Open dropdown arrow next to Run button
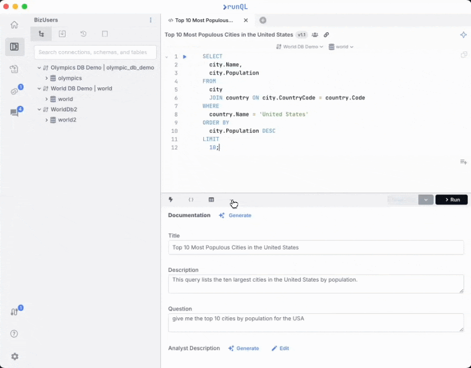The height and width of the screenshot is (368, 471). [x=426, y=200]
